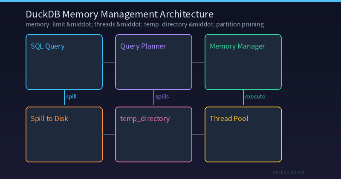Click the DuckDB Memory Management Architecture title
The image size is (341, 179).
point(120,14)
